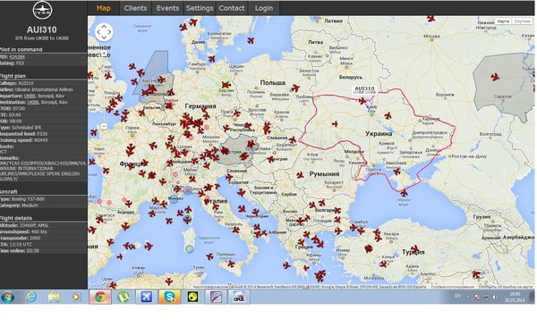Open Internet Explorer from the taskbar
This screenshot has width=537, height=335.
pyautogui.click(x=31, y=297)
